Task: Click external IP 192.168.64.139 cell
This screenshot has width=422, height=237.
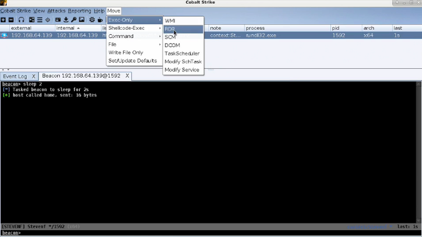Action: click(x=32, y=35)
